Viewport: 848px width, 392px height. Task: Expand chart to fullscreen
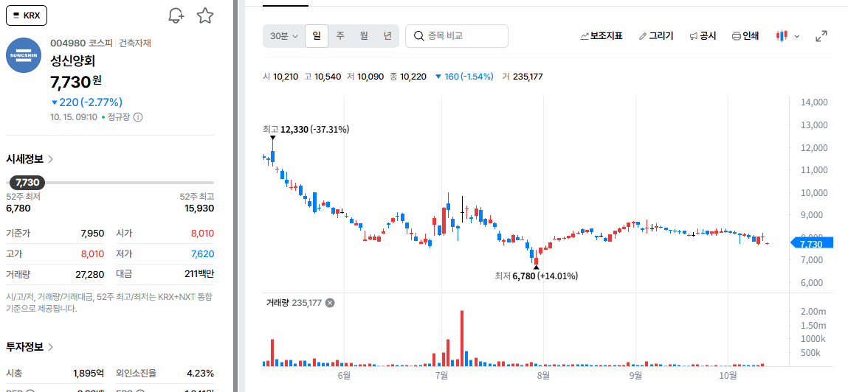coord(821,36)
